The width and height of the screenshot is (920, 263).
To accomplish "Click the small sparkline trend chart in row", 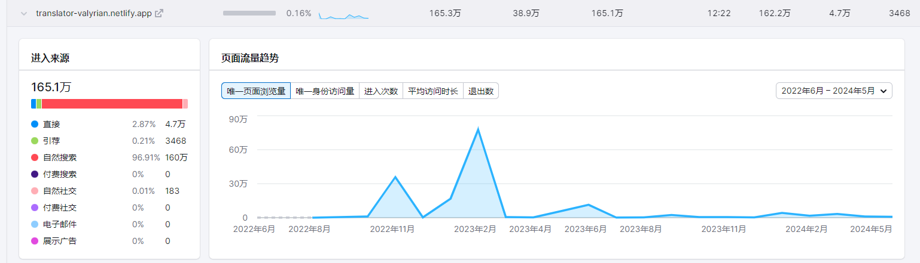I will 343,14.
